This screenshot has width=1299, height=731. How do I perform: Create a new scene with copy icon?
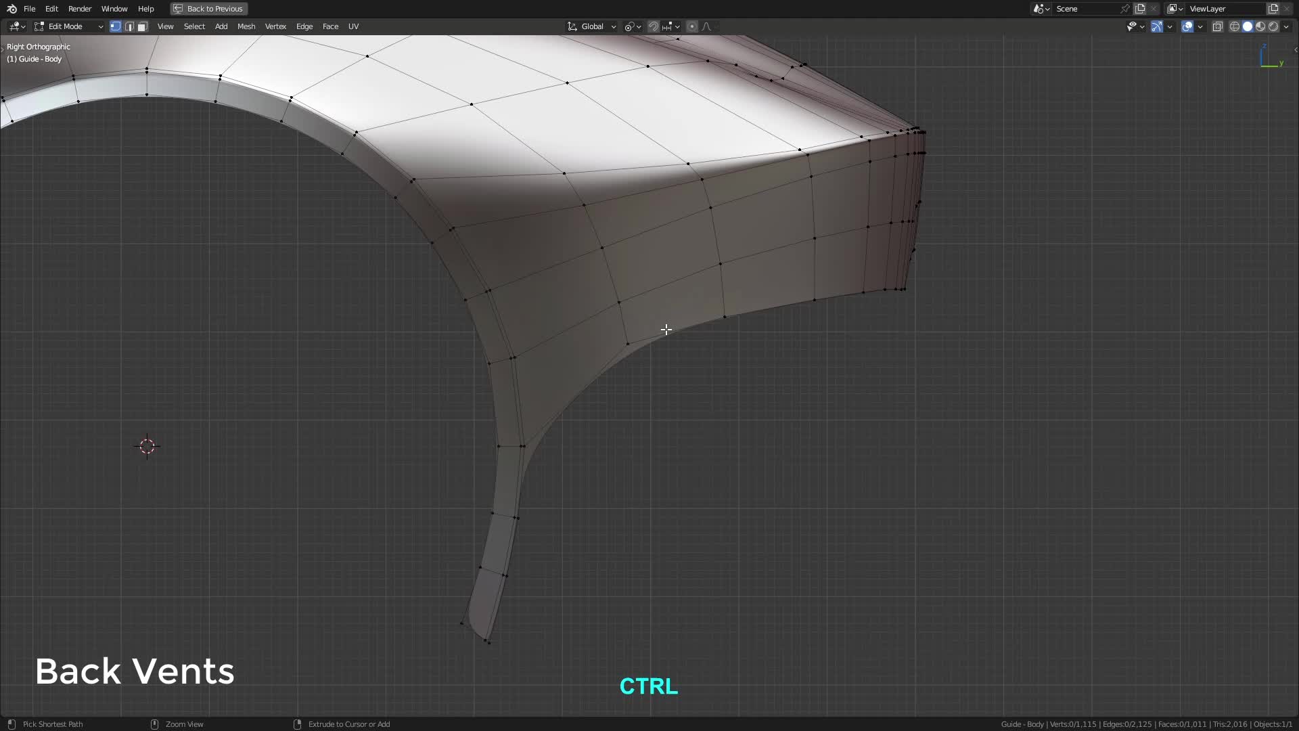(1141, 9)
